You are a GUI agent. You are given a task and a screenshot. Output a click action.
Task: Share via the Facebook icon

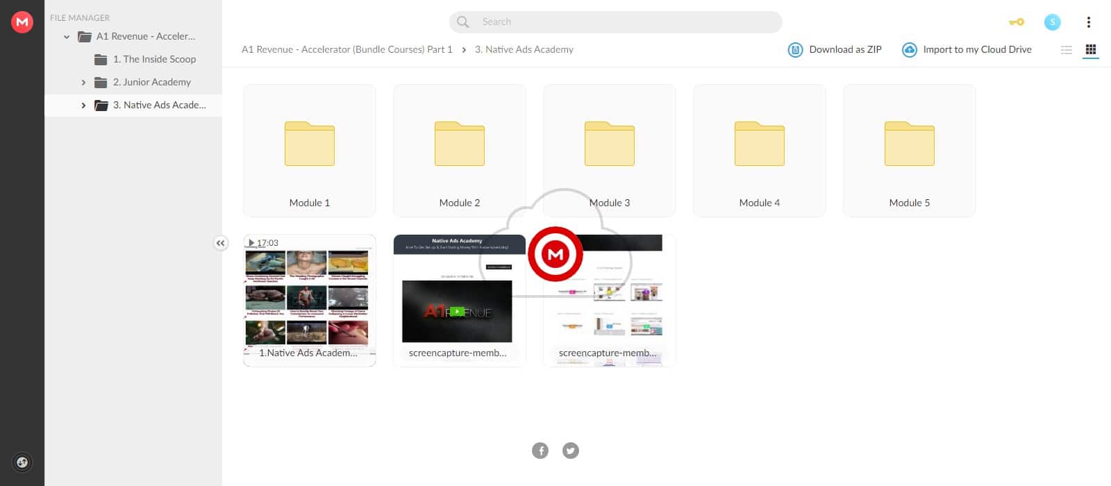pyautogui.click(x=540, y=451)
